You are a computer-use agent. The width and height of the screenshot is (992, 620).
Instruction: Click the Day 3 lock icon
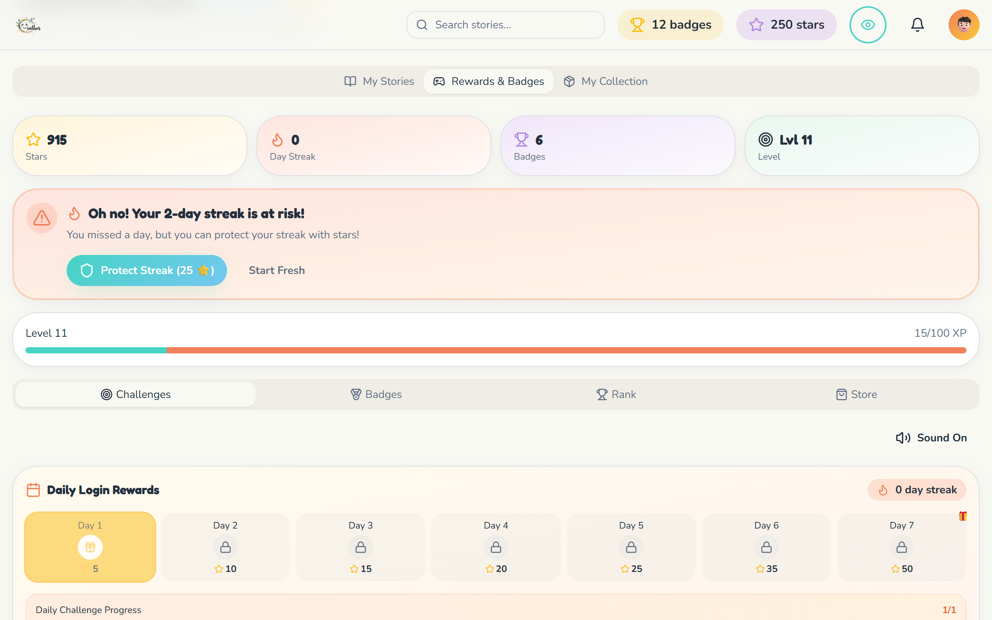click(361, 548)
